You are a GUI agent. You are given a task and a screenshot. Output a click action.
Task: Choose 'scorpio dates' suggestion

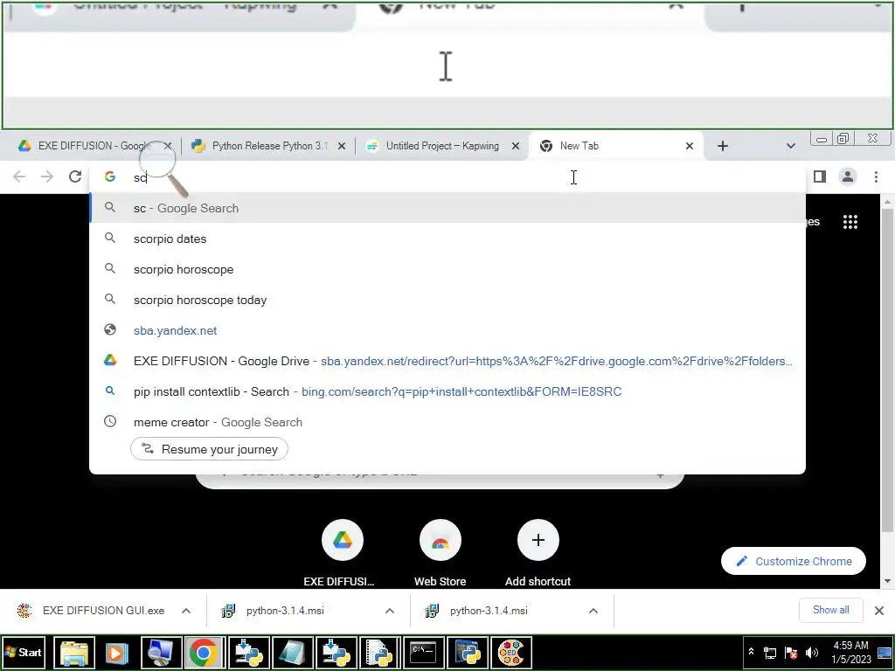pyautogui.click(x=447, y=239)
